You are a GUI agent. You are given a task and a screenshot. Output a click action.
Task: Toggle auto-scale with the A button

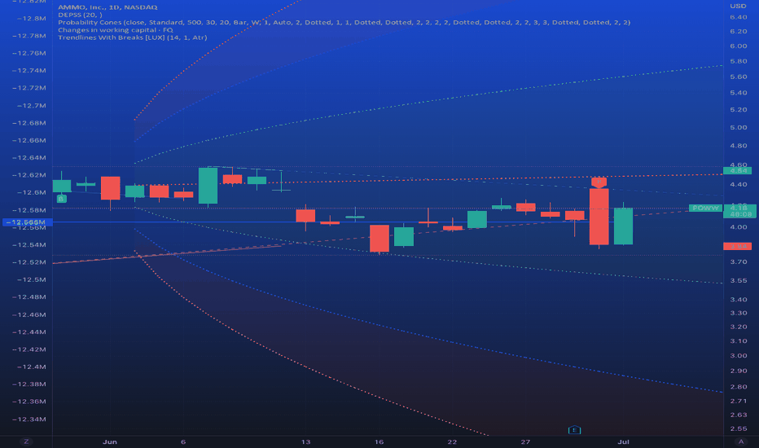pyautogui.click(x=740, y=441)
